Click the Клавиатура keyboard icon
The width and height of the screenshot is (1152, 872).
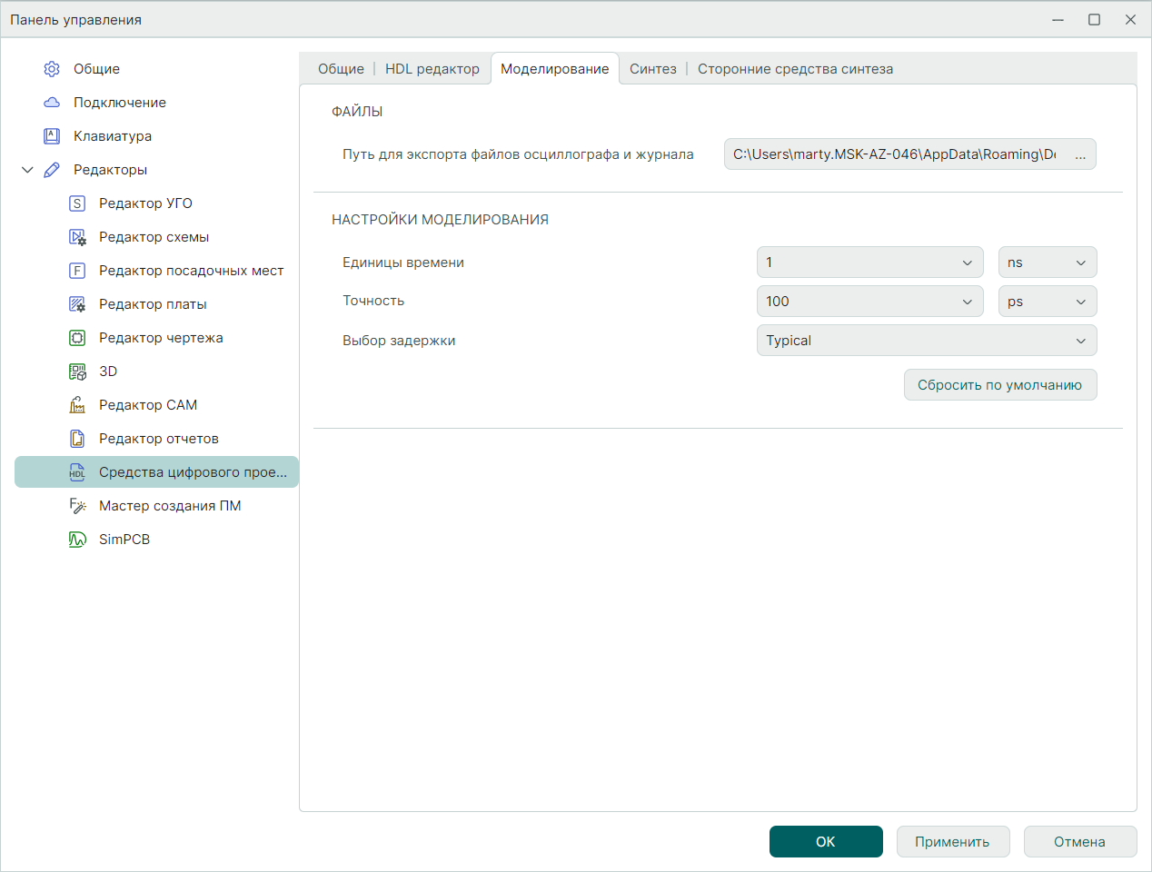coord(52,136)
